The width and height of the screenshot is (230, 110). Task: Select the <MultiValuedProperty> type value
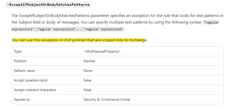102,52
